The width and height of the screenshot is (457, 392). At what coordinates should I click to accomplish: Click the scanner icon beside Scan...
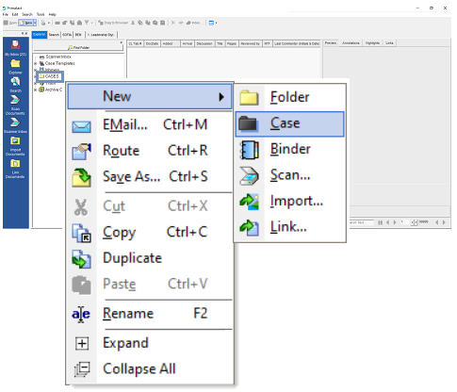249,175
